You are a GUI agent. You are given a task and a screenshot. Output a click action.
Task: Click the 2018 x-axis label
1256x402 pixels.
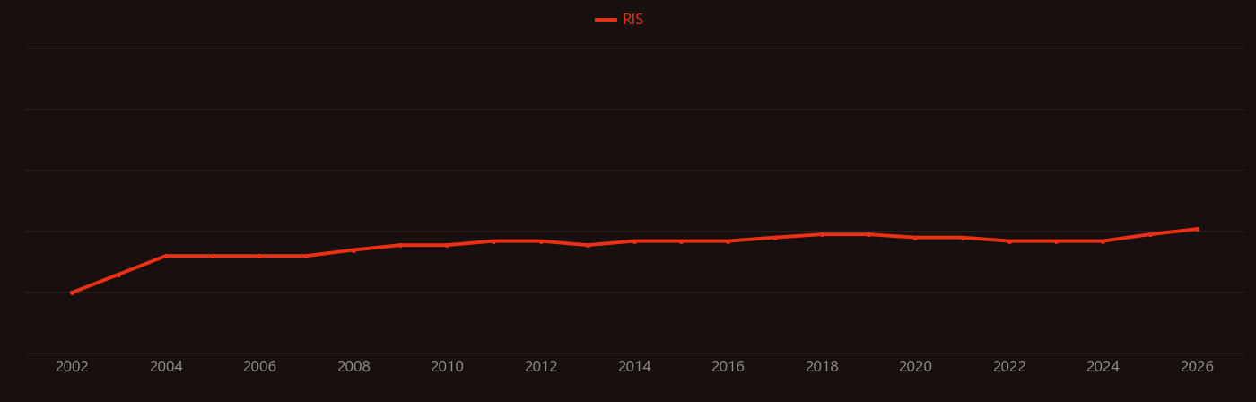pyautogui.click(x=822, y=367)
